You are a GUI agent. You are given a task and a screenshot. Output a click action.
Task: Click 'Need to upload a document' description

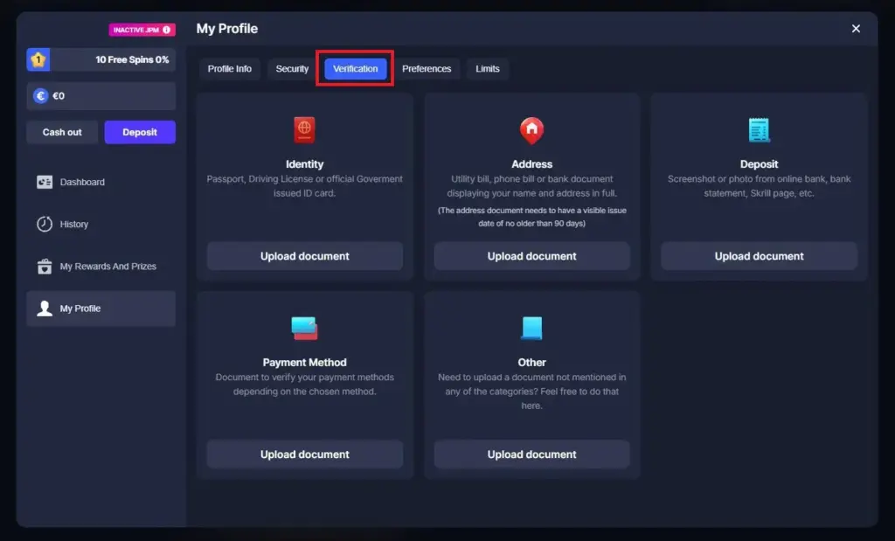532,392
